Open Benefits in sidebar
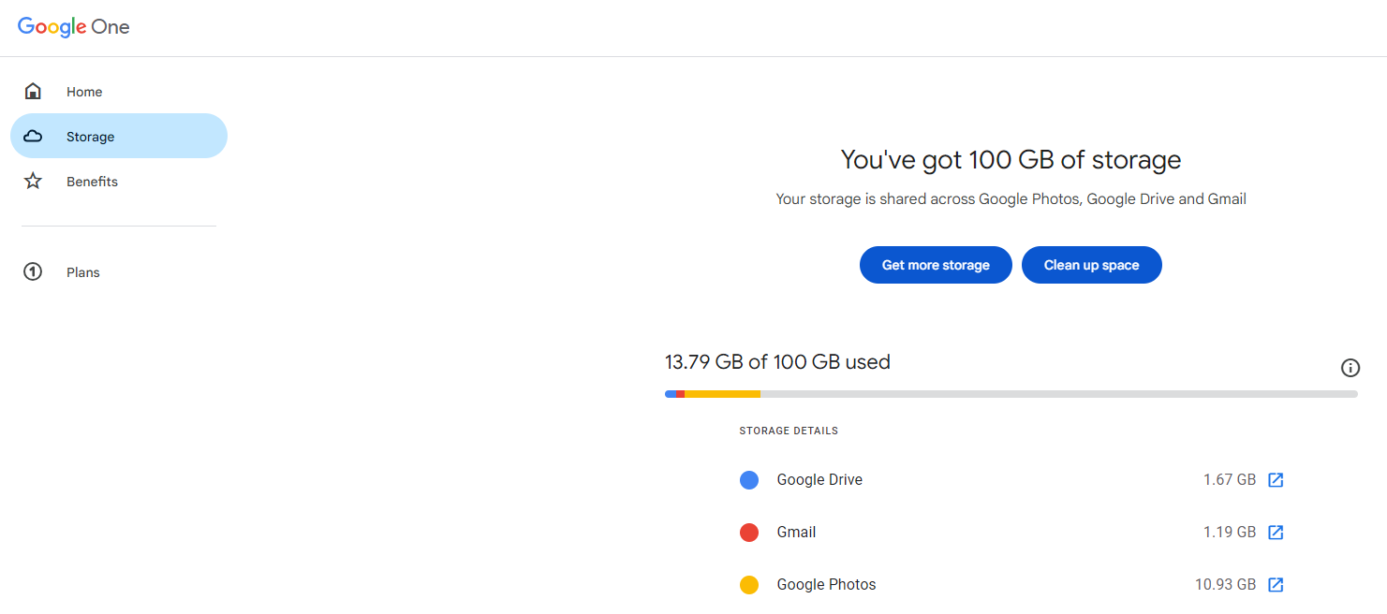This screenshot has height=614, width=1387. click(x=119, y=182)
